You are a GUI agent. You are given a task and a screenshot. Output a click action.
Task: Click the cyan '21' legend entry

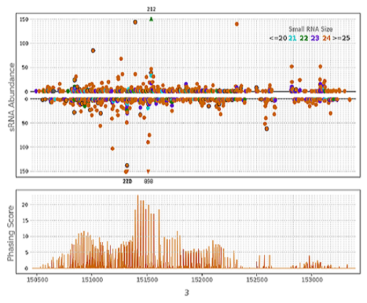point(293,38)
